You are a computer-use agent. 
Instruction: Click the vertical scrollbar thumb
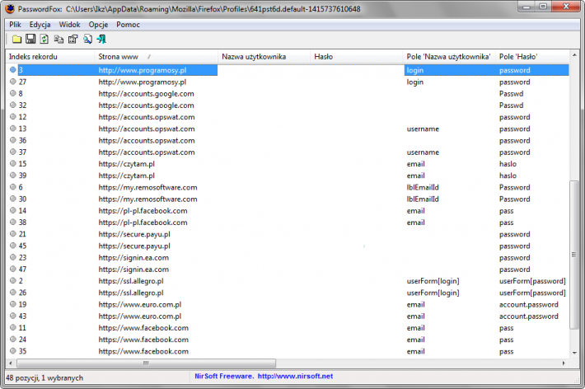pyautogui.click(x=574, y=255)
